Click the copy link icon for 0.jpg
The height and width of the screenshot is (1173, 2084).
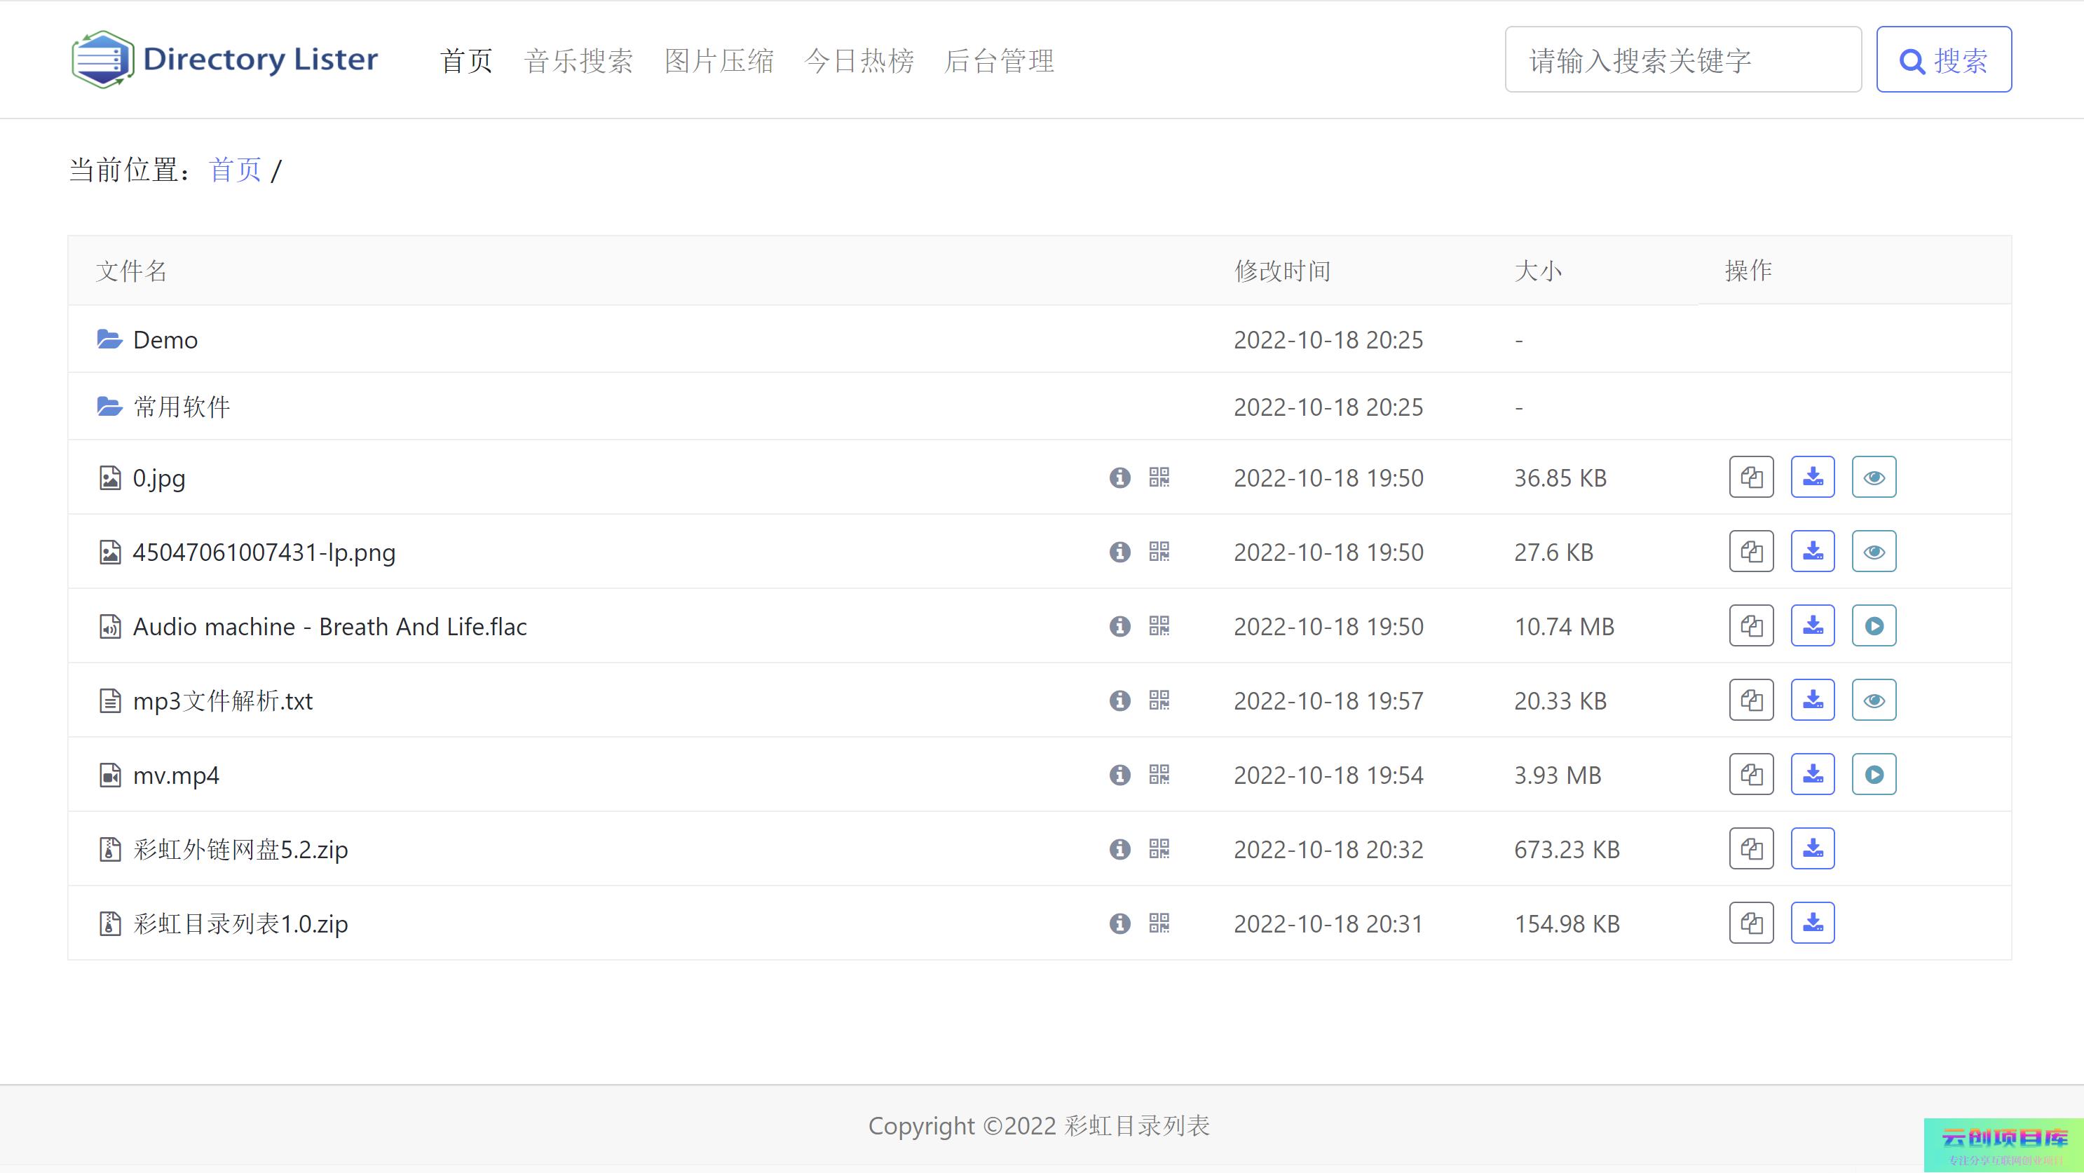pos(1751,477)
